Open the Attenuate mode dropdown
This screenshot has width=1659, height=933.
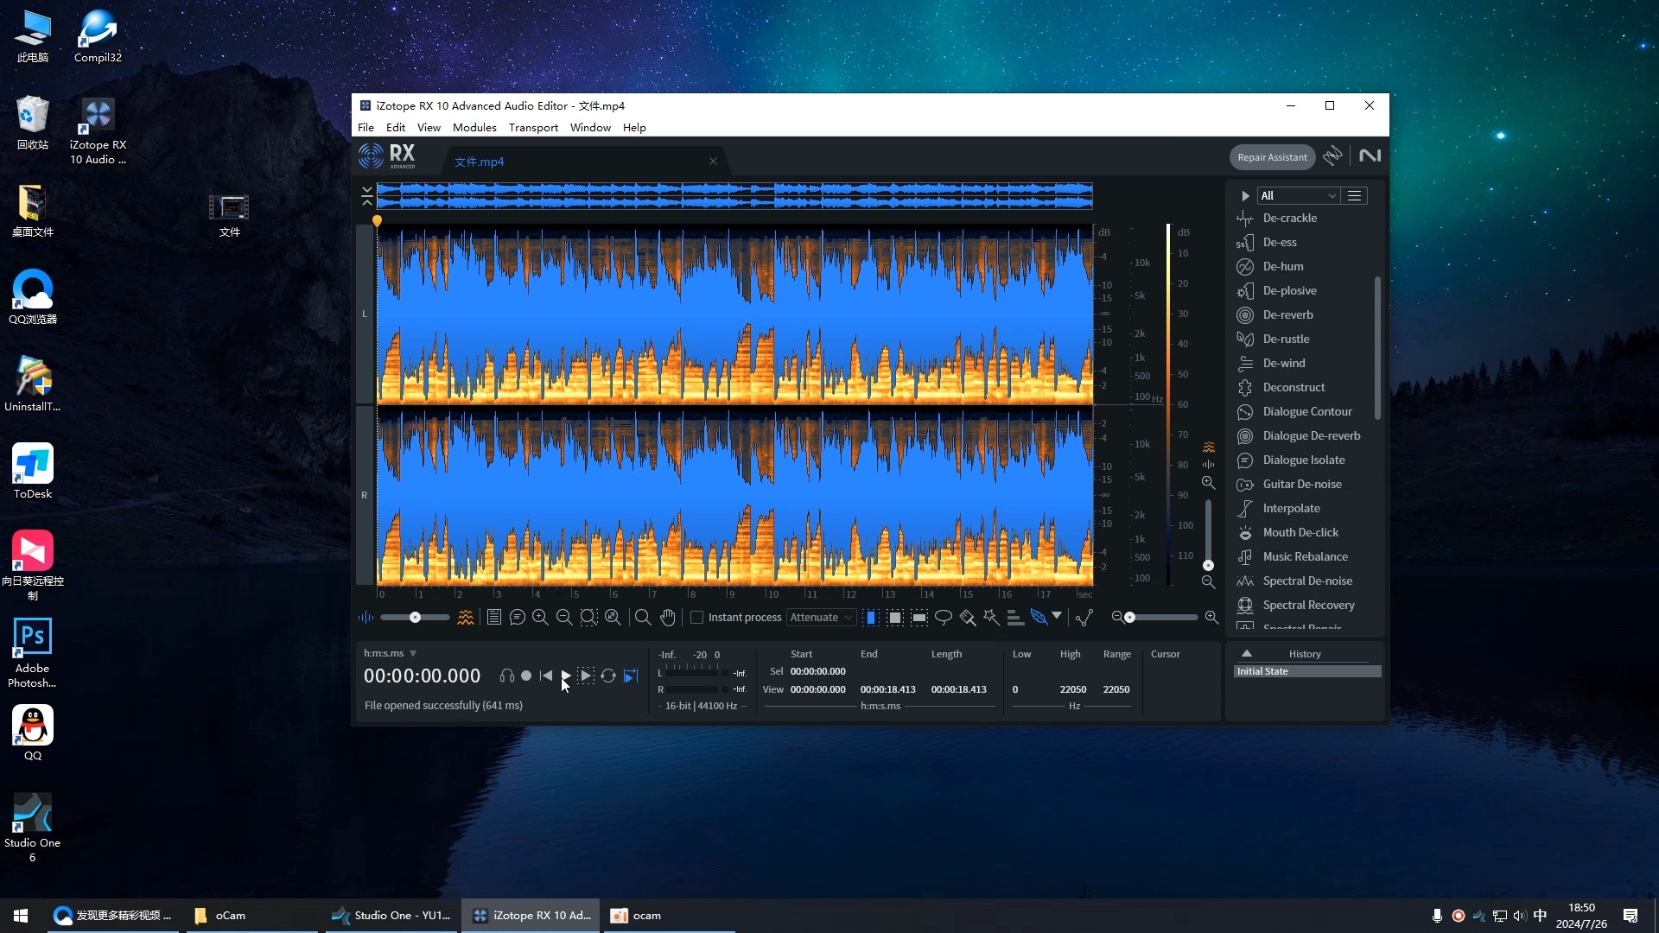pyautogui.click(x=821, y=617)
